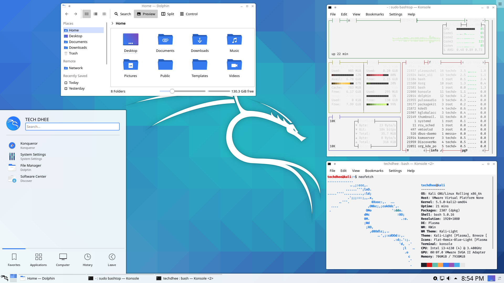The width and height of the screenshot is (504, 283).
Task: Click the Yesterday item in Recently Saved
Action: coord(76,89)
